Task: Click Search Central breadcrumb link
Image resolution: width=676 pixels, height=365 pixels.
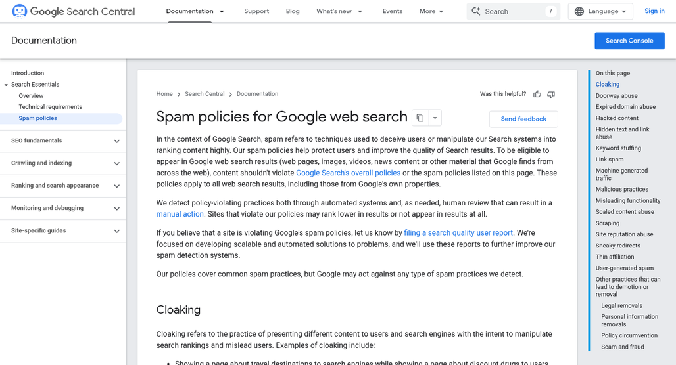Action: click(205, 94)
